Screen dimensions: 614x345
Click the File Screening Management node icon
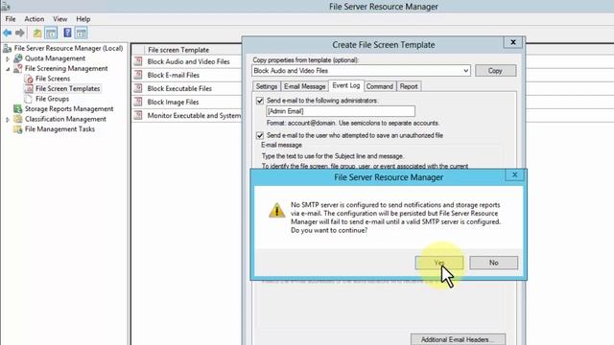click(x=17, y=68)
